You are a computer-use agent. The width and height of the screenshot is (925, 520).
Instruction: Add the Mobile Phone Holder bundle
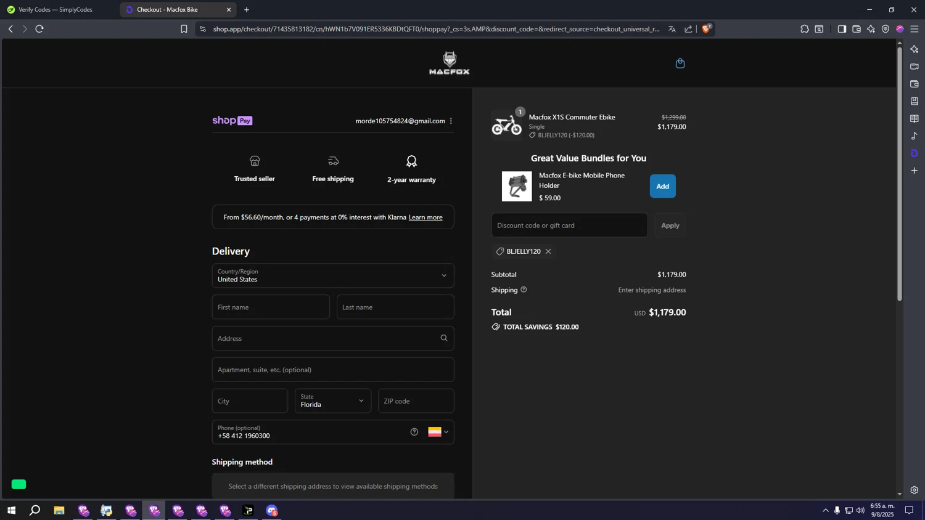coord(662,186)
